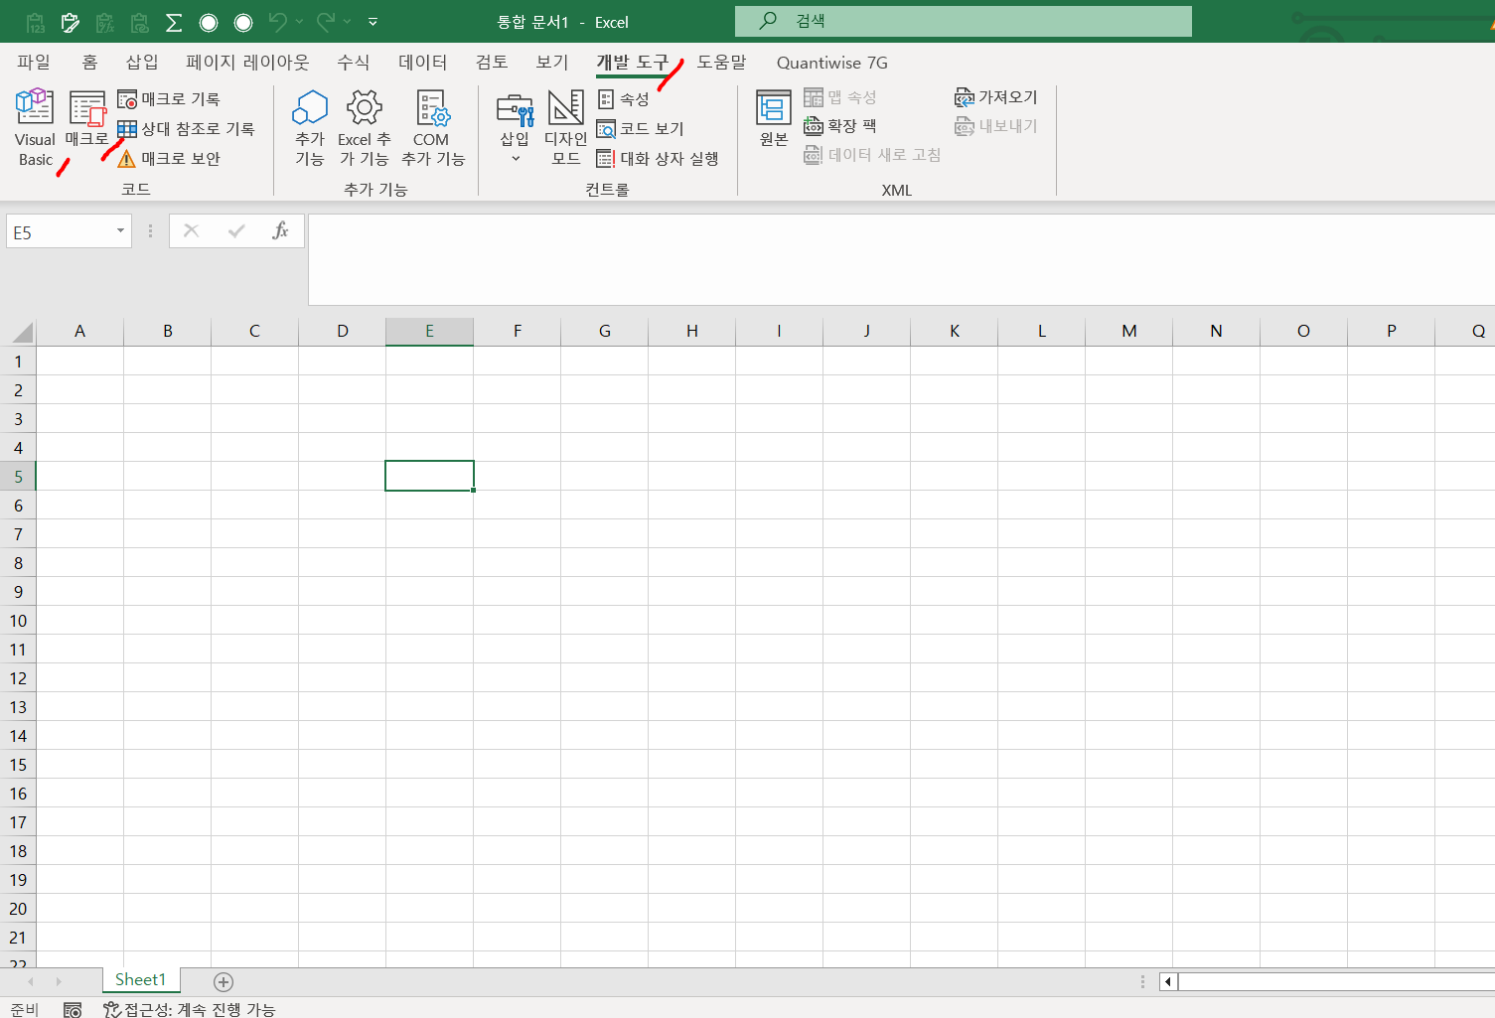Viewport: 1495px width, 1018px height.
Task: Click XML 가져오기 import
Action: [996, 97]
